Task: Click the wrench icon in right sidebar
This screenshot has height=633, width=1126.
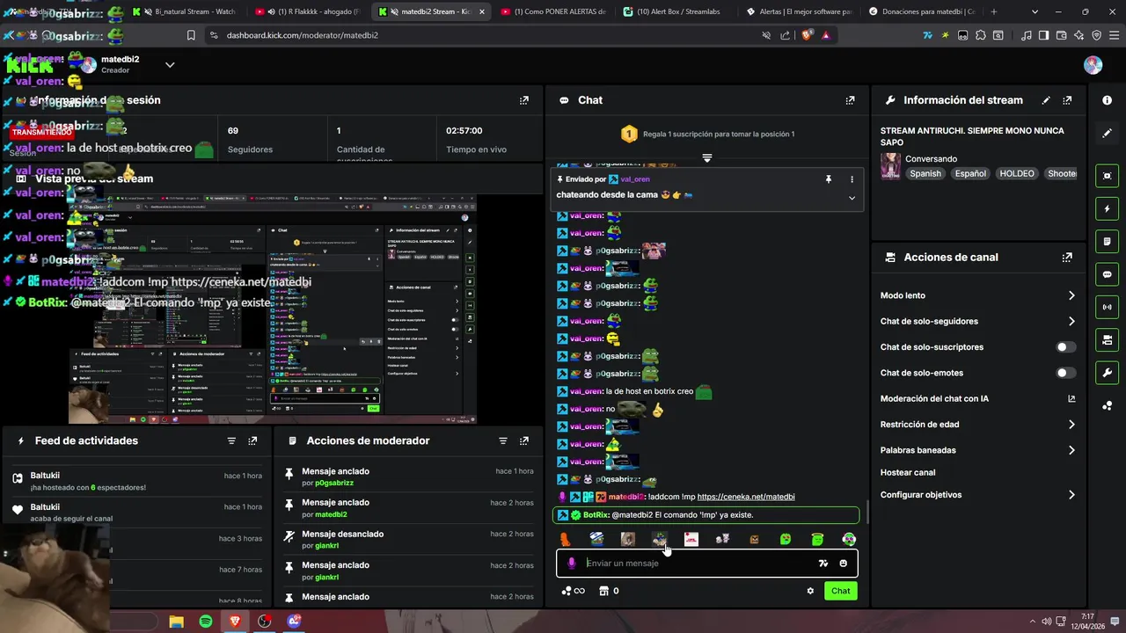Action: (x=1107, y=372)
